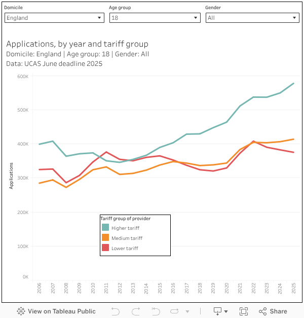This screenshot has width=304, height=318.
Task: Click the Redo arrow icon
Action: tap(136, 311)
